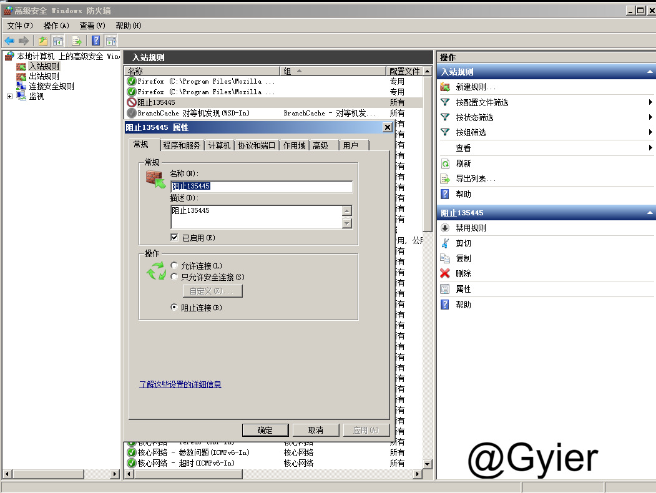
Task: Click the Help question-mark toolbar icon
Action: click(x=95, y=41)
